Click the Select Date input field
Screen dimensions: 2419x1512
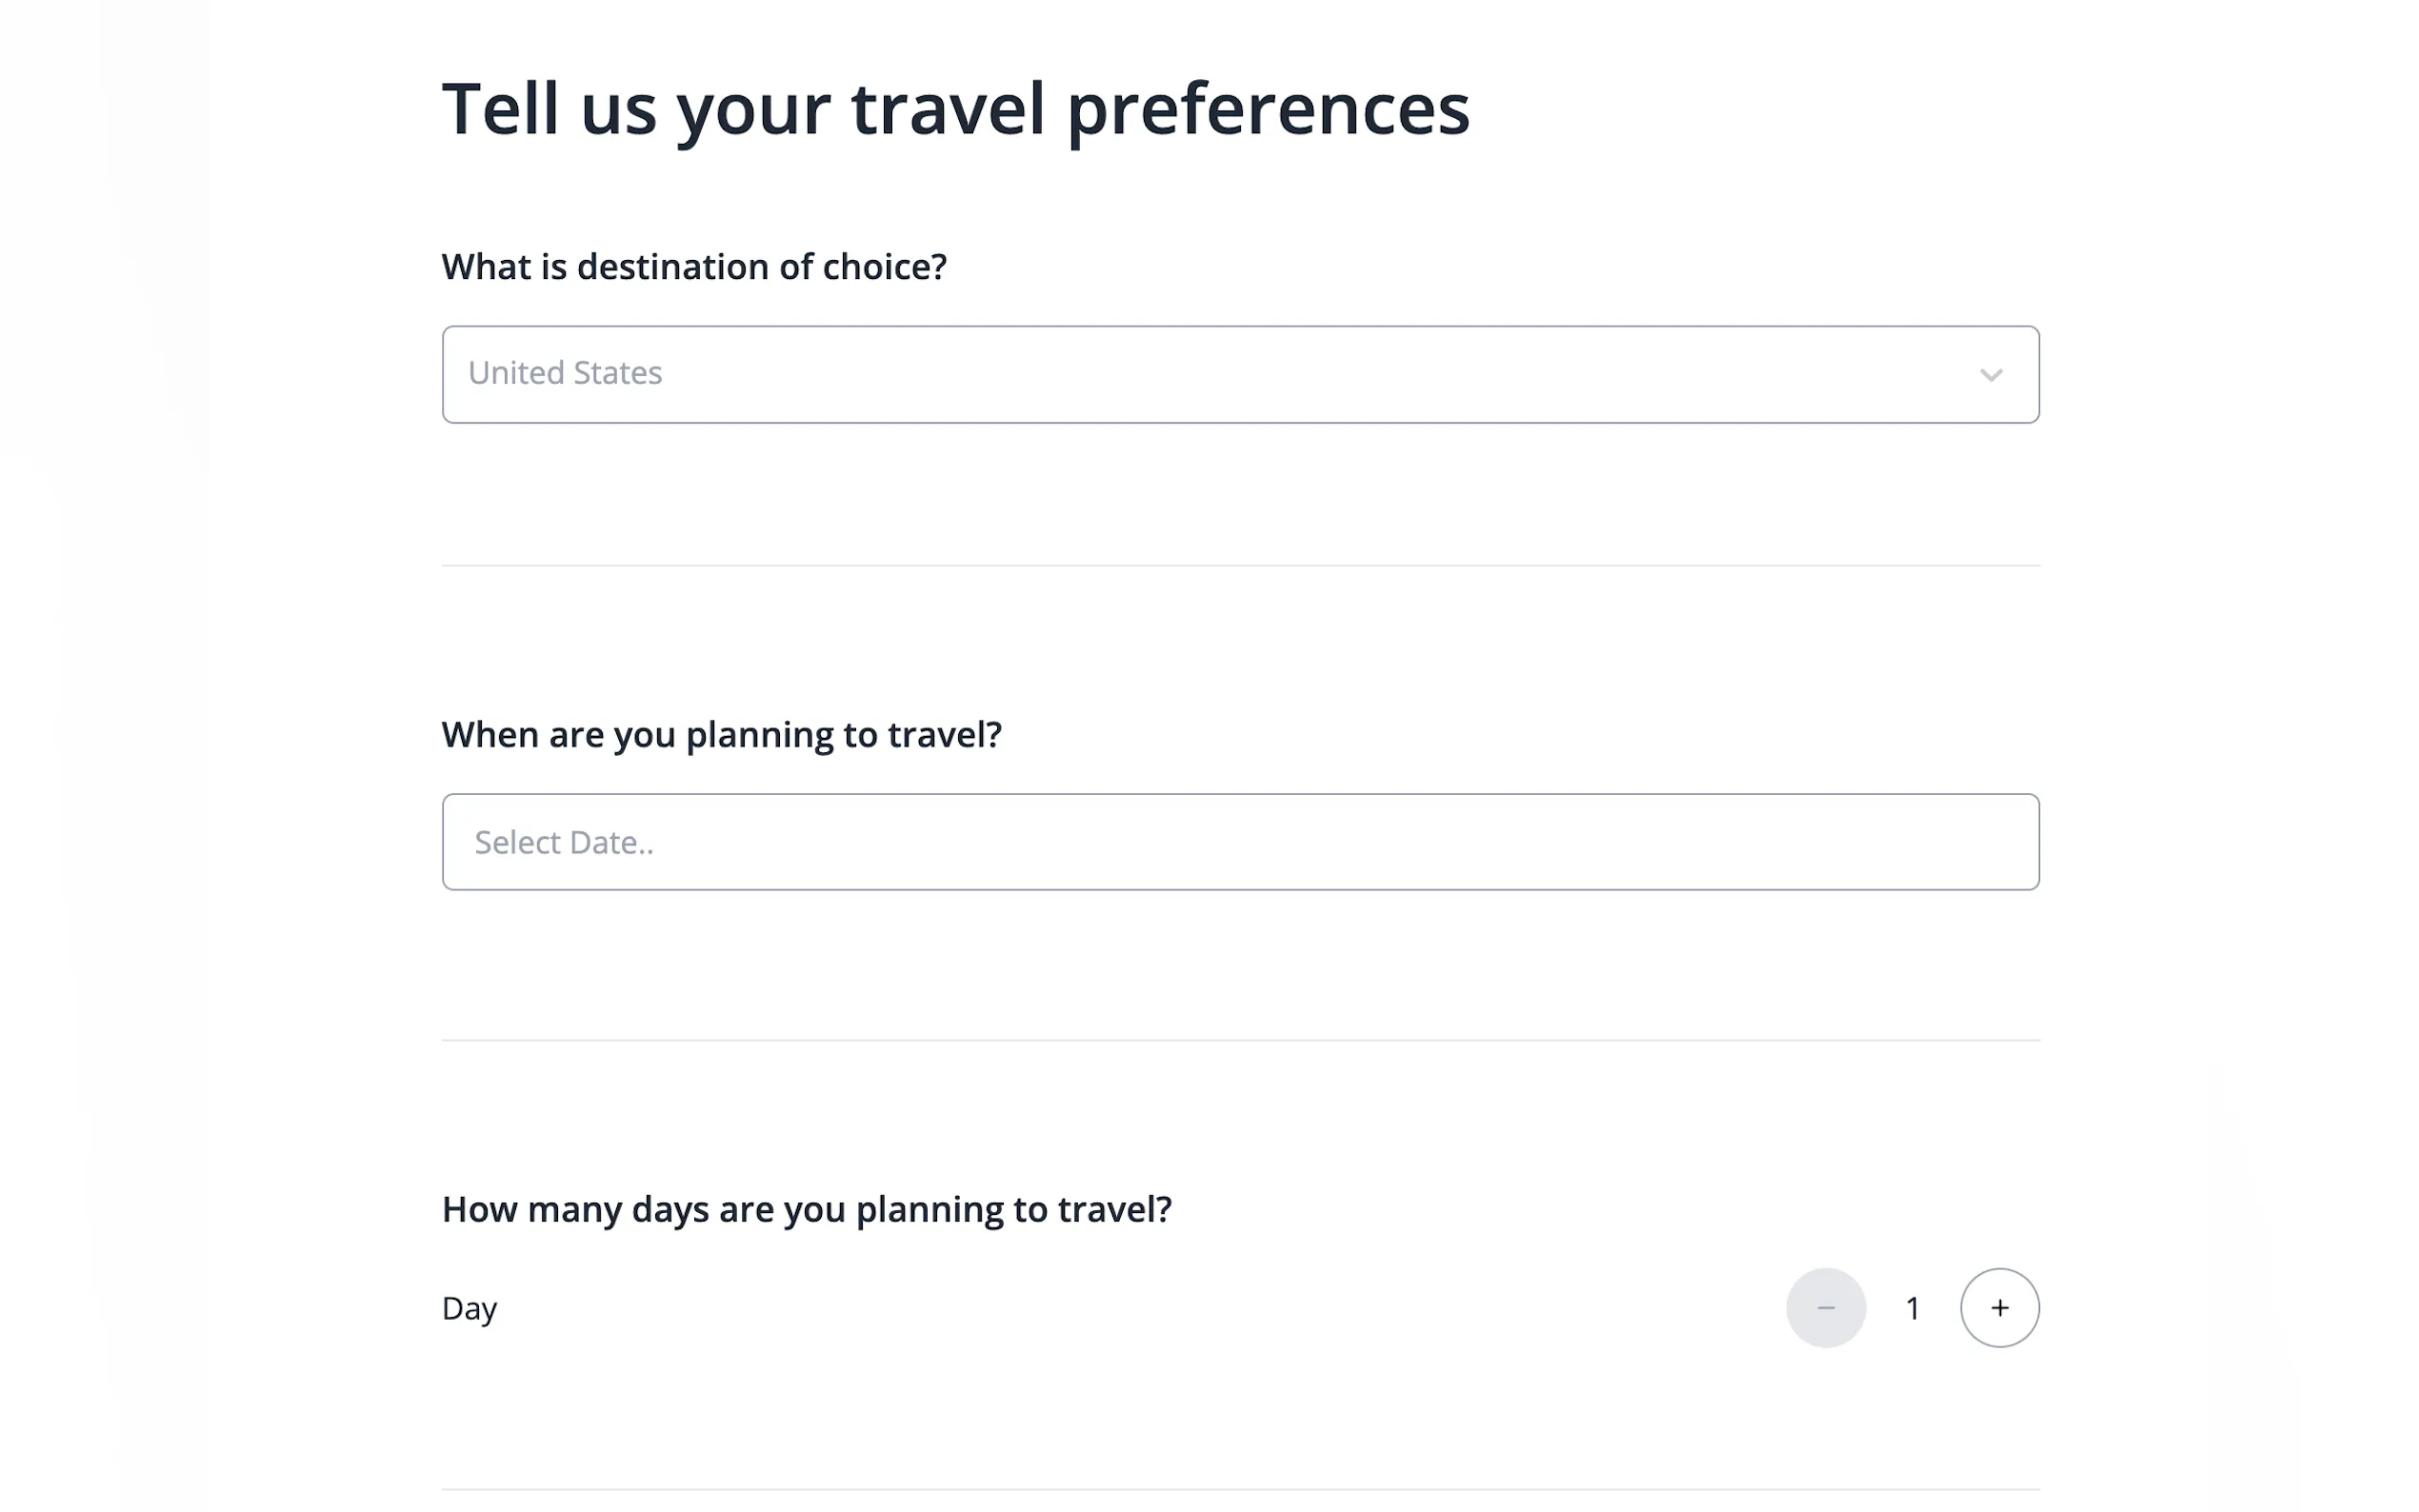pos(1240,842)
